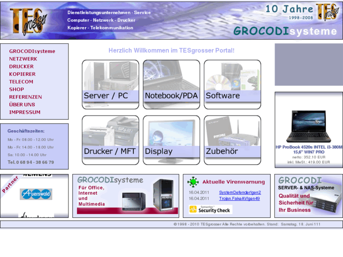Image resolution: width=343 pixels, height=257 pixels.
Task: Select the Software category tile
Action: click(x=232, y=84)
